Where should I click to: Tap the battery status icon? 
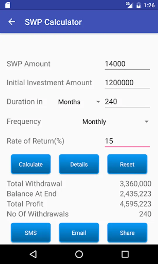[x=138, y=5]
